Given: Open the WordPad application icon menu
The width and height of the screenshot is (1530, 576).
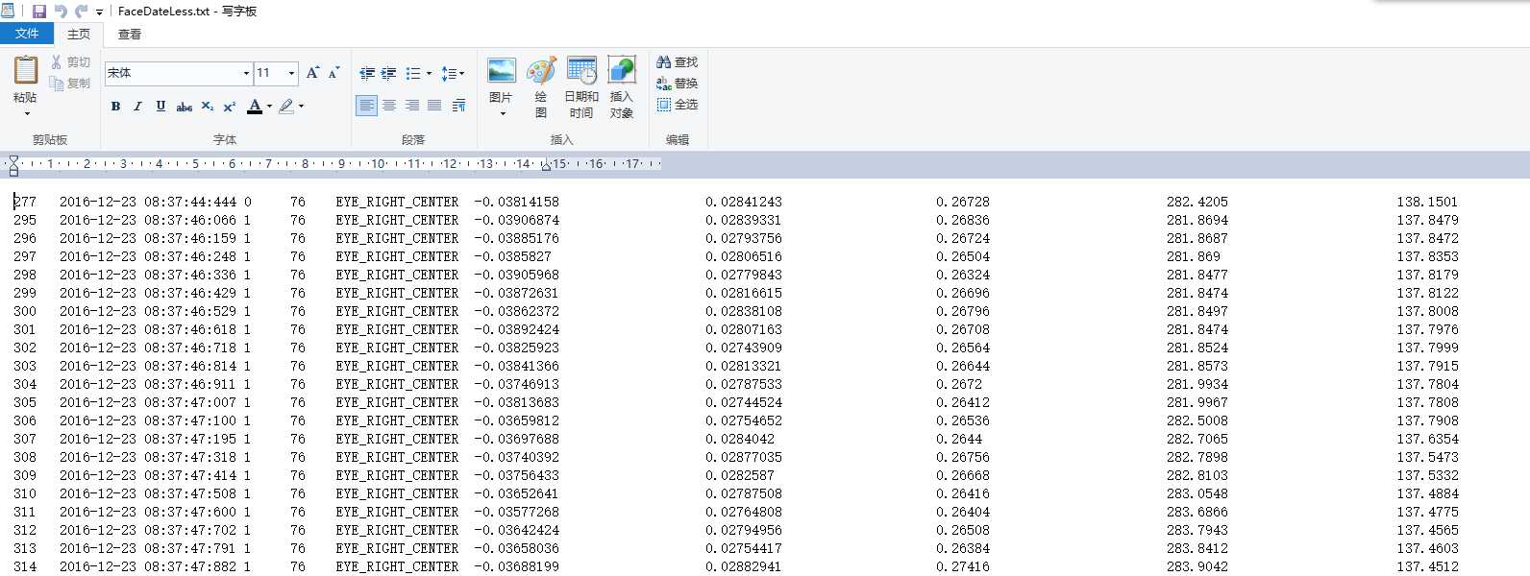Looking at the screenshot, I should point(8,12).
